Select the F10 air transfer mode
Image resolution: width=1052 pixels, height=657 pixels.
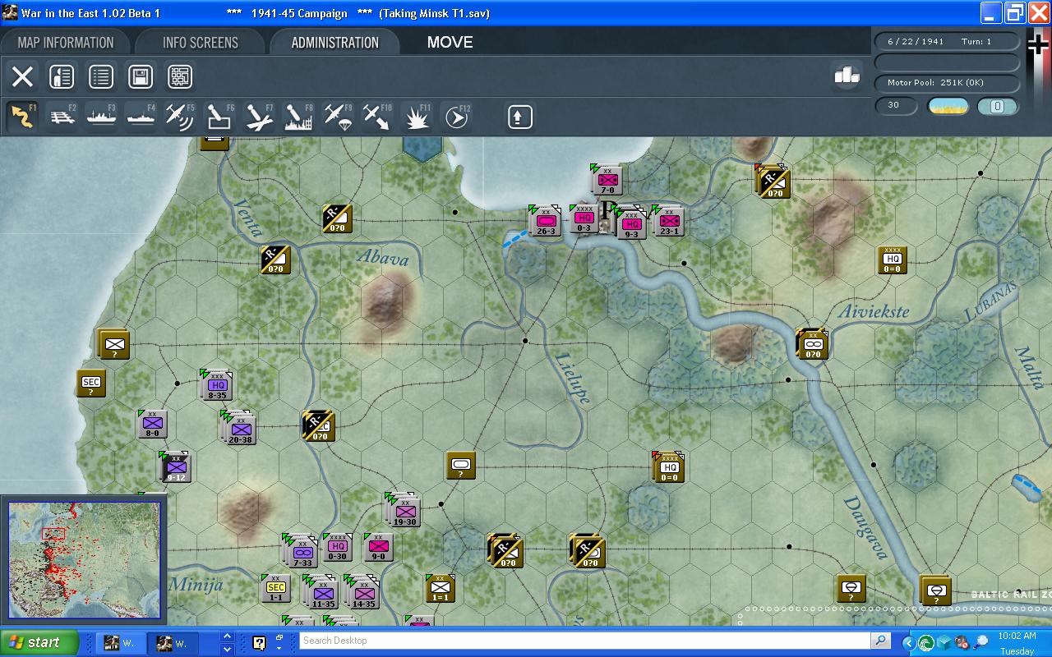click(x=377, y=117)
